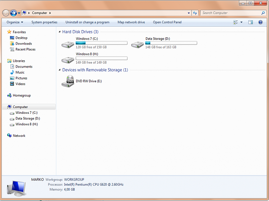Open the Organize menu
269x201 pixels.
pos(15,22)
